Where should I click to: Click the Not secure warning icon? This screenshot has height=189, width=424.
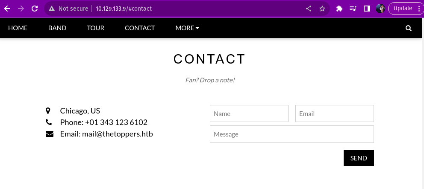click(x=52, y=9)
